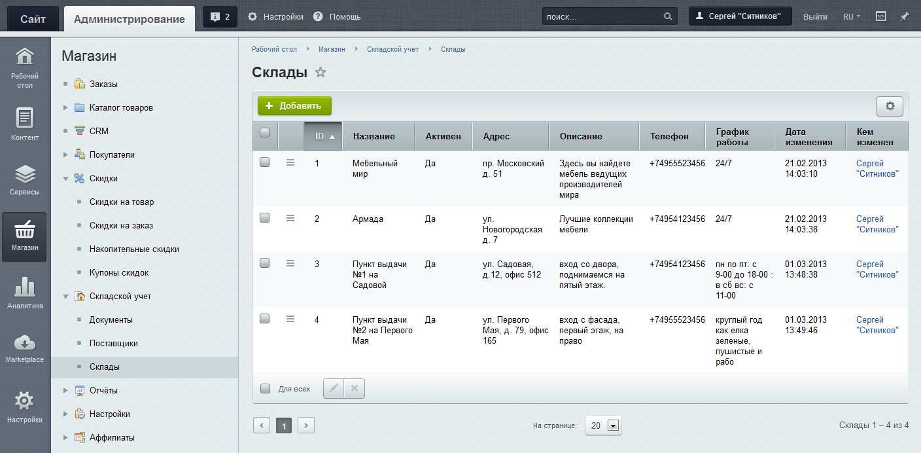Image resolution: width=921 pixels, height=453 pixels.
Task: Open notifications indicator showing 2
Action: tap(220, 17)
